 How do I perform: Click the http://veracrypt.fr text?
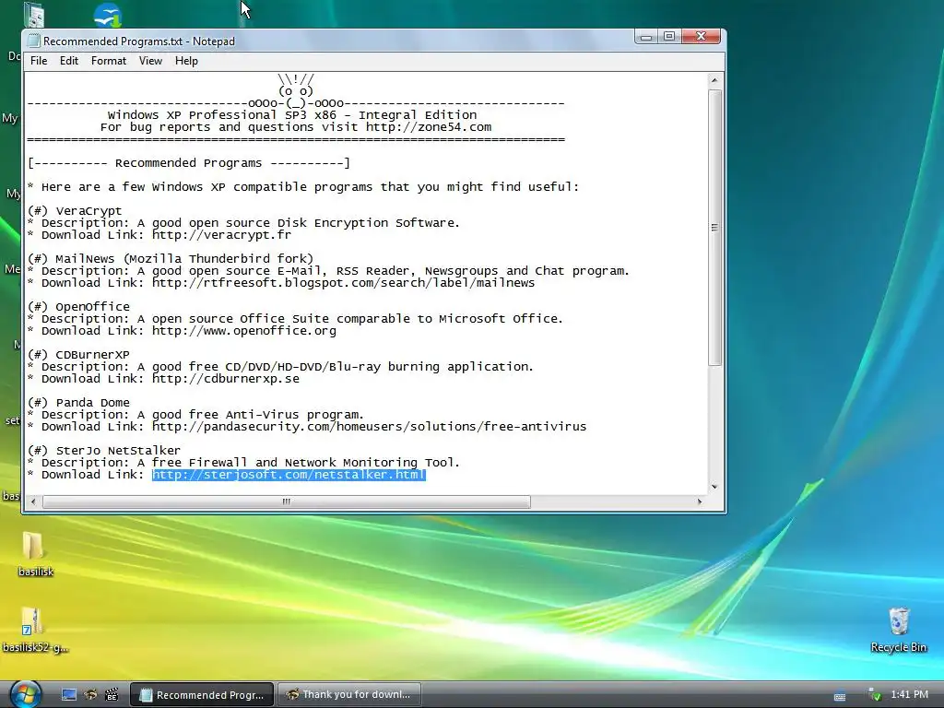click(x=221, y=235)
